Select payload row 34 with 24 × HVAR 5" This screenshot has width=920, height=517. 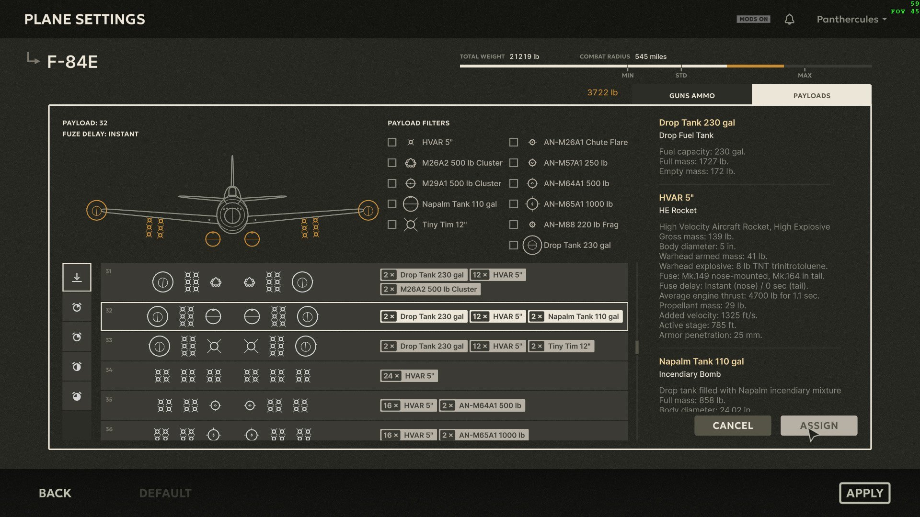[364, 376]
